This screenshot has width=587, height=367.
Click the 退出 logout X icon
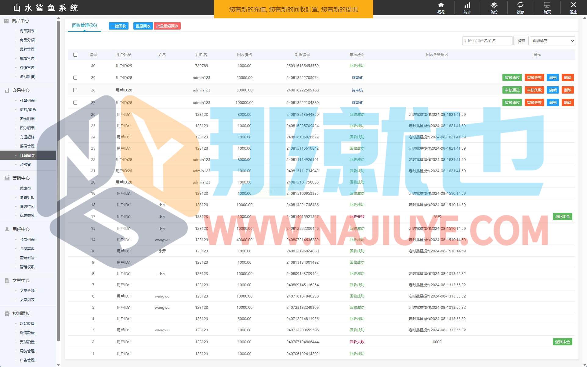(573, 5)
